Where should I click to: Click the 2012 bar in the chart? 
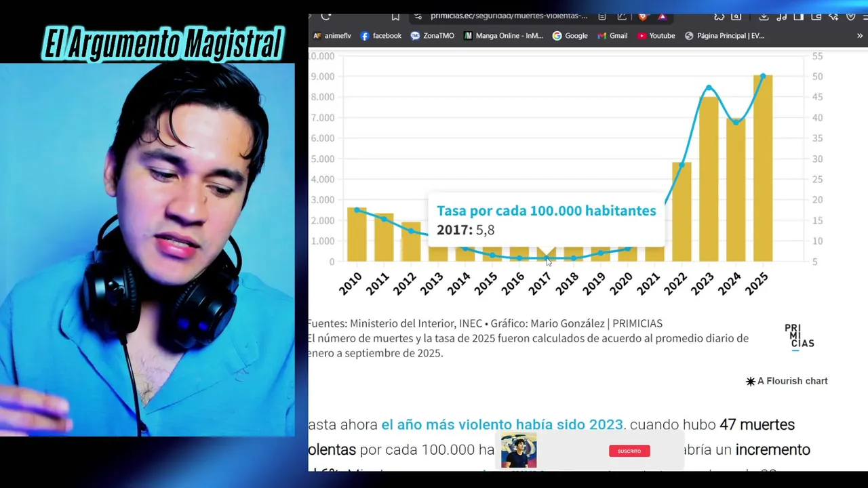(x=411, y=242)
